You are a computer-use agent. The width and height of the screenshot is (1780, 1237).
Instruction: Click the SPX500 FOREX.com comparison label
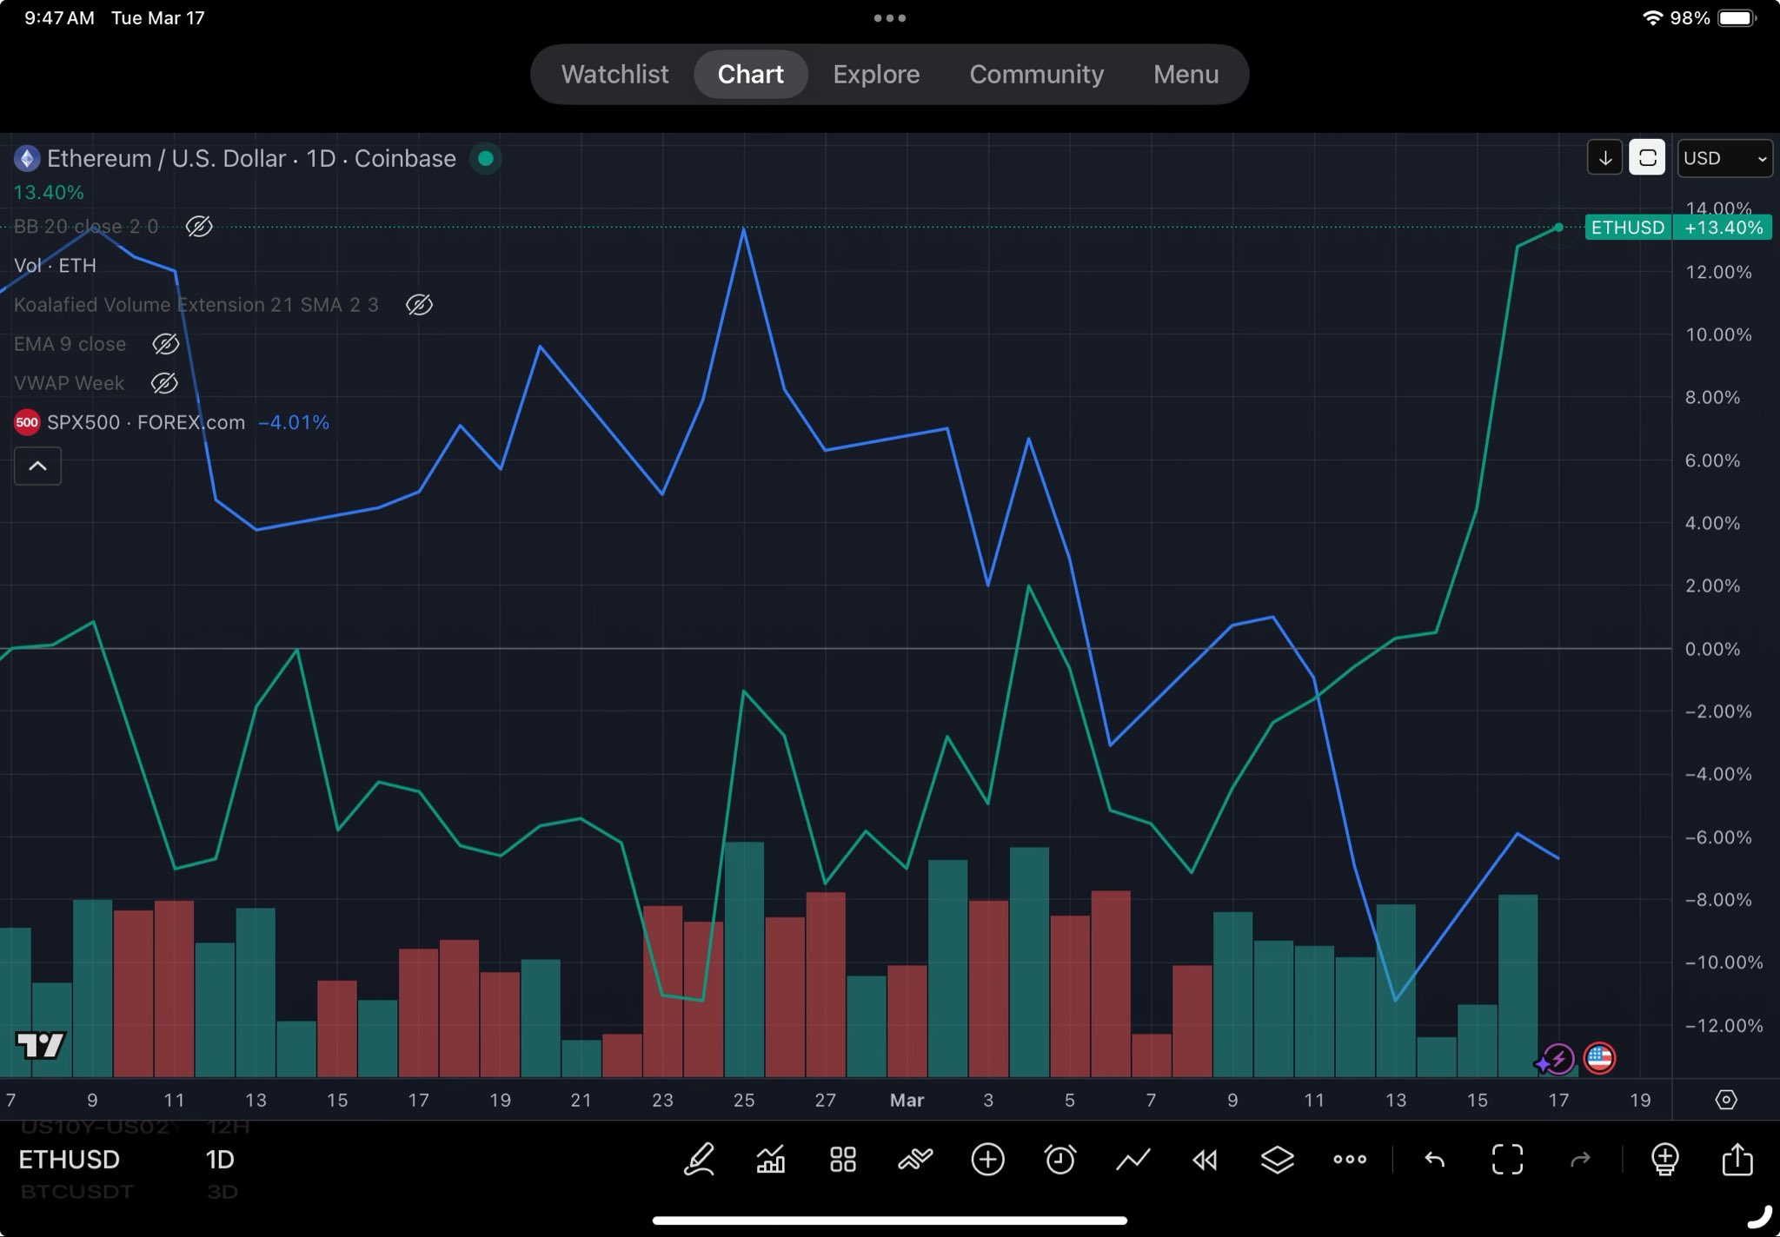[x=146, y=423]
